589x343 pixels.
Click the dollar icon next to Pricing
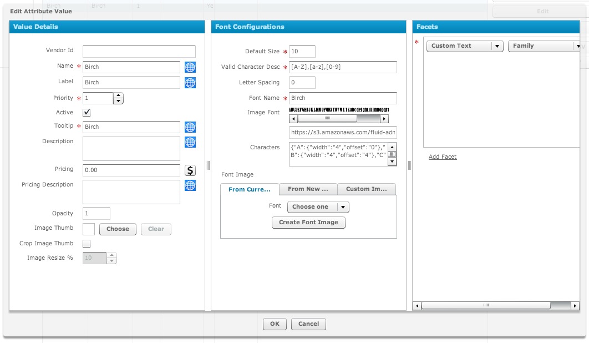point(190,170)
